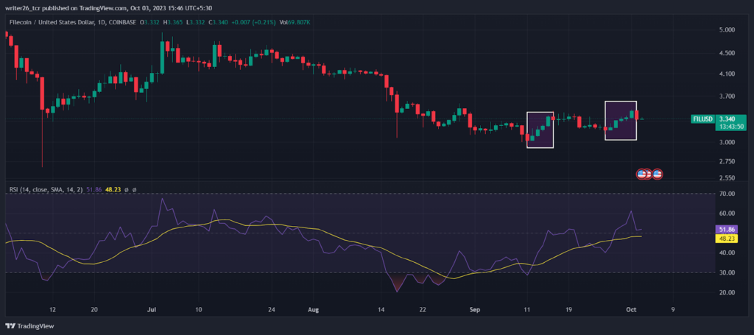Click the 3.700 price axis label
754x335 pixels.
coord(726,96)
